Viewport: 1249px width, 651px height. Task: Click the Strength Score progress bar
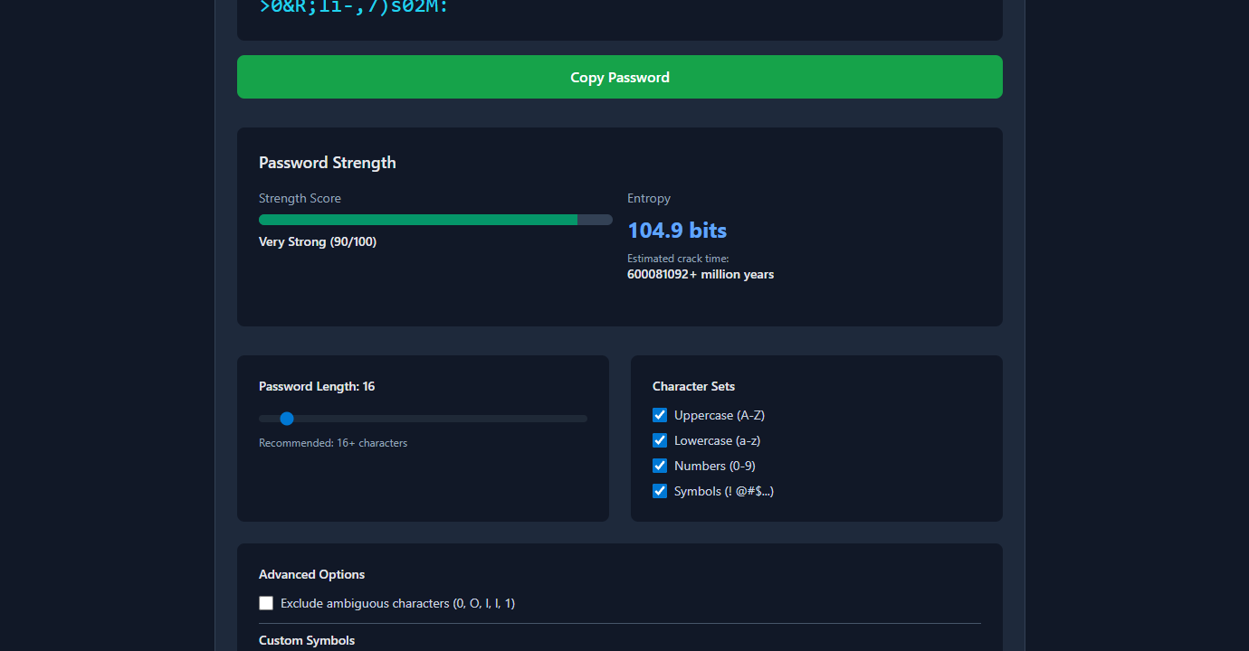pyautogui.click(x=435, y=220)
